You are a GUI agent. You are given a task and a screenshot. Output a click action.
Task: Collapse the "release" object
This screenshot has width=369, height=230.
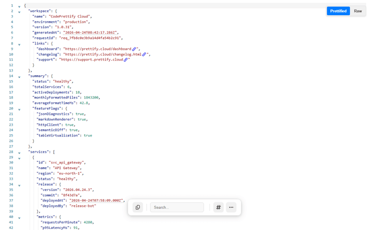tap(20, 186)
